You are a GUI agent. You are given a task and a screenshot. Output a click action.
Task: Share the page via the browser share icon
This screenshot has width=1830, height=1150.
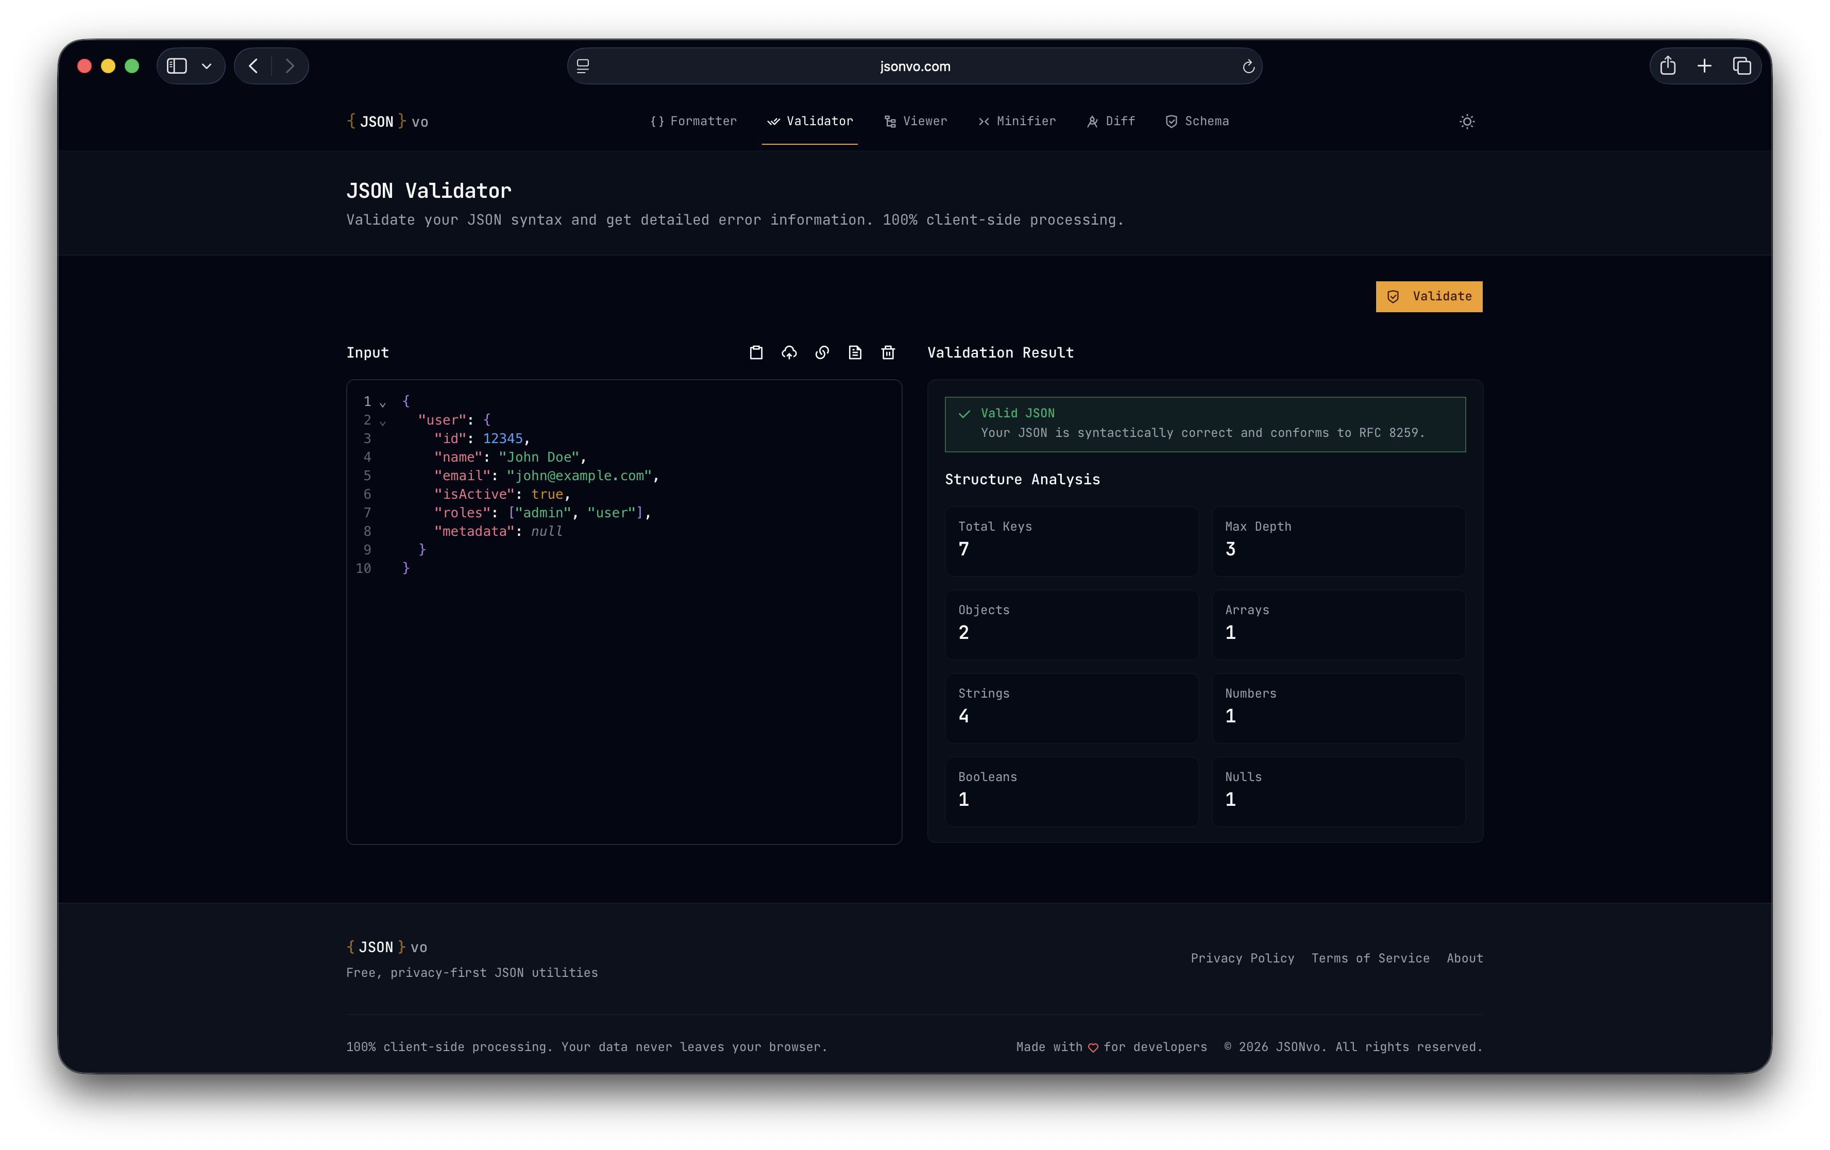pos(1668,66)
